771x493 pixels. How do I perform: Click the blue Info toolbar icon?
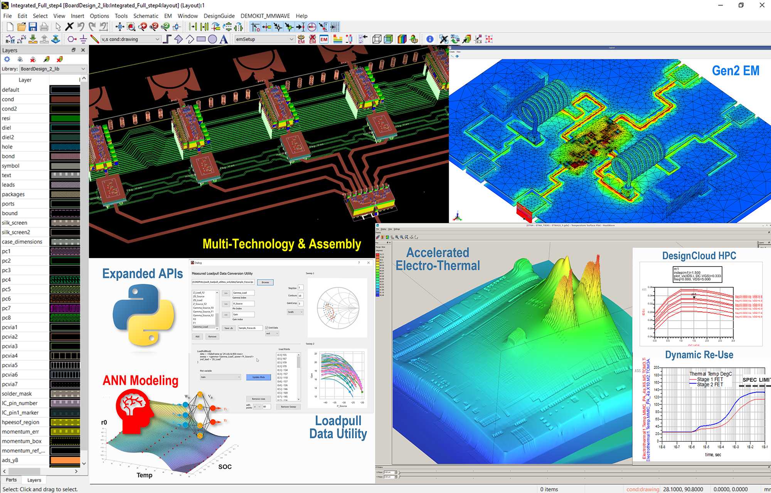(x=429, y=39)
